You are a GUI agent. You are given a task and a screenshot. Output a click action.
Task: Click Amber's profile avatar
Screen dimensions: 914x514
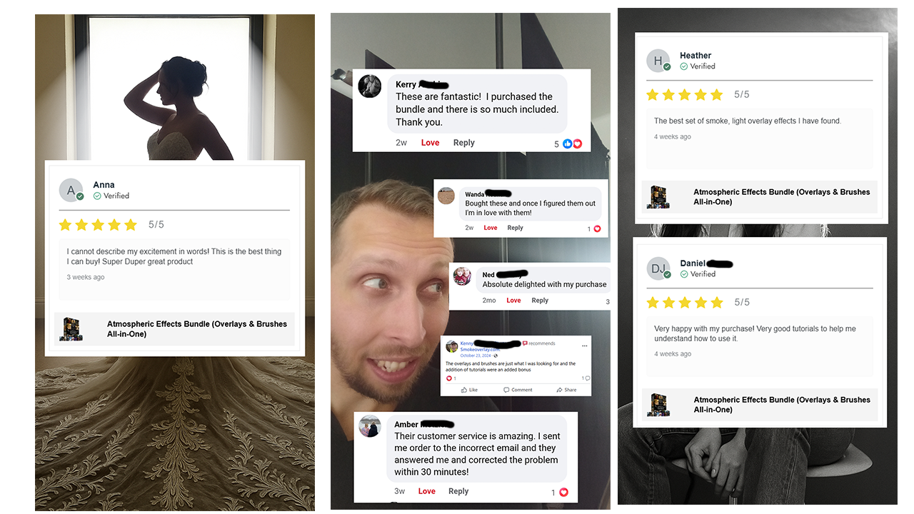tap(370, 426)
